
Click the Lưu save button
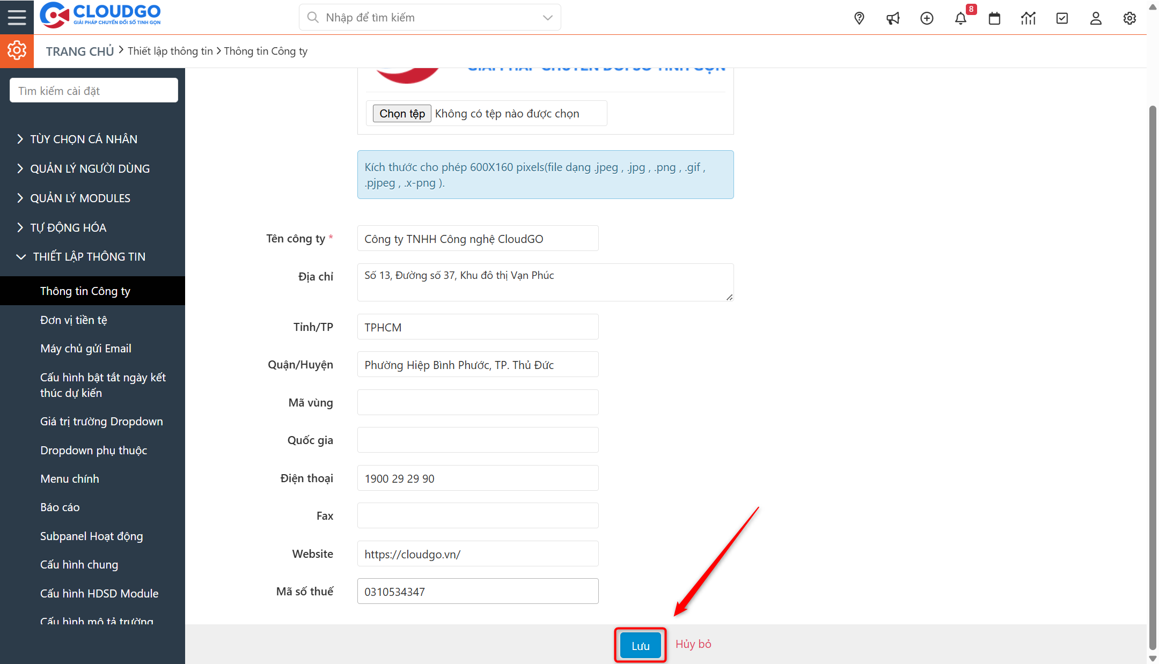pyautogui.click(x=640, y=645)
